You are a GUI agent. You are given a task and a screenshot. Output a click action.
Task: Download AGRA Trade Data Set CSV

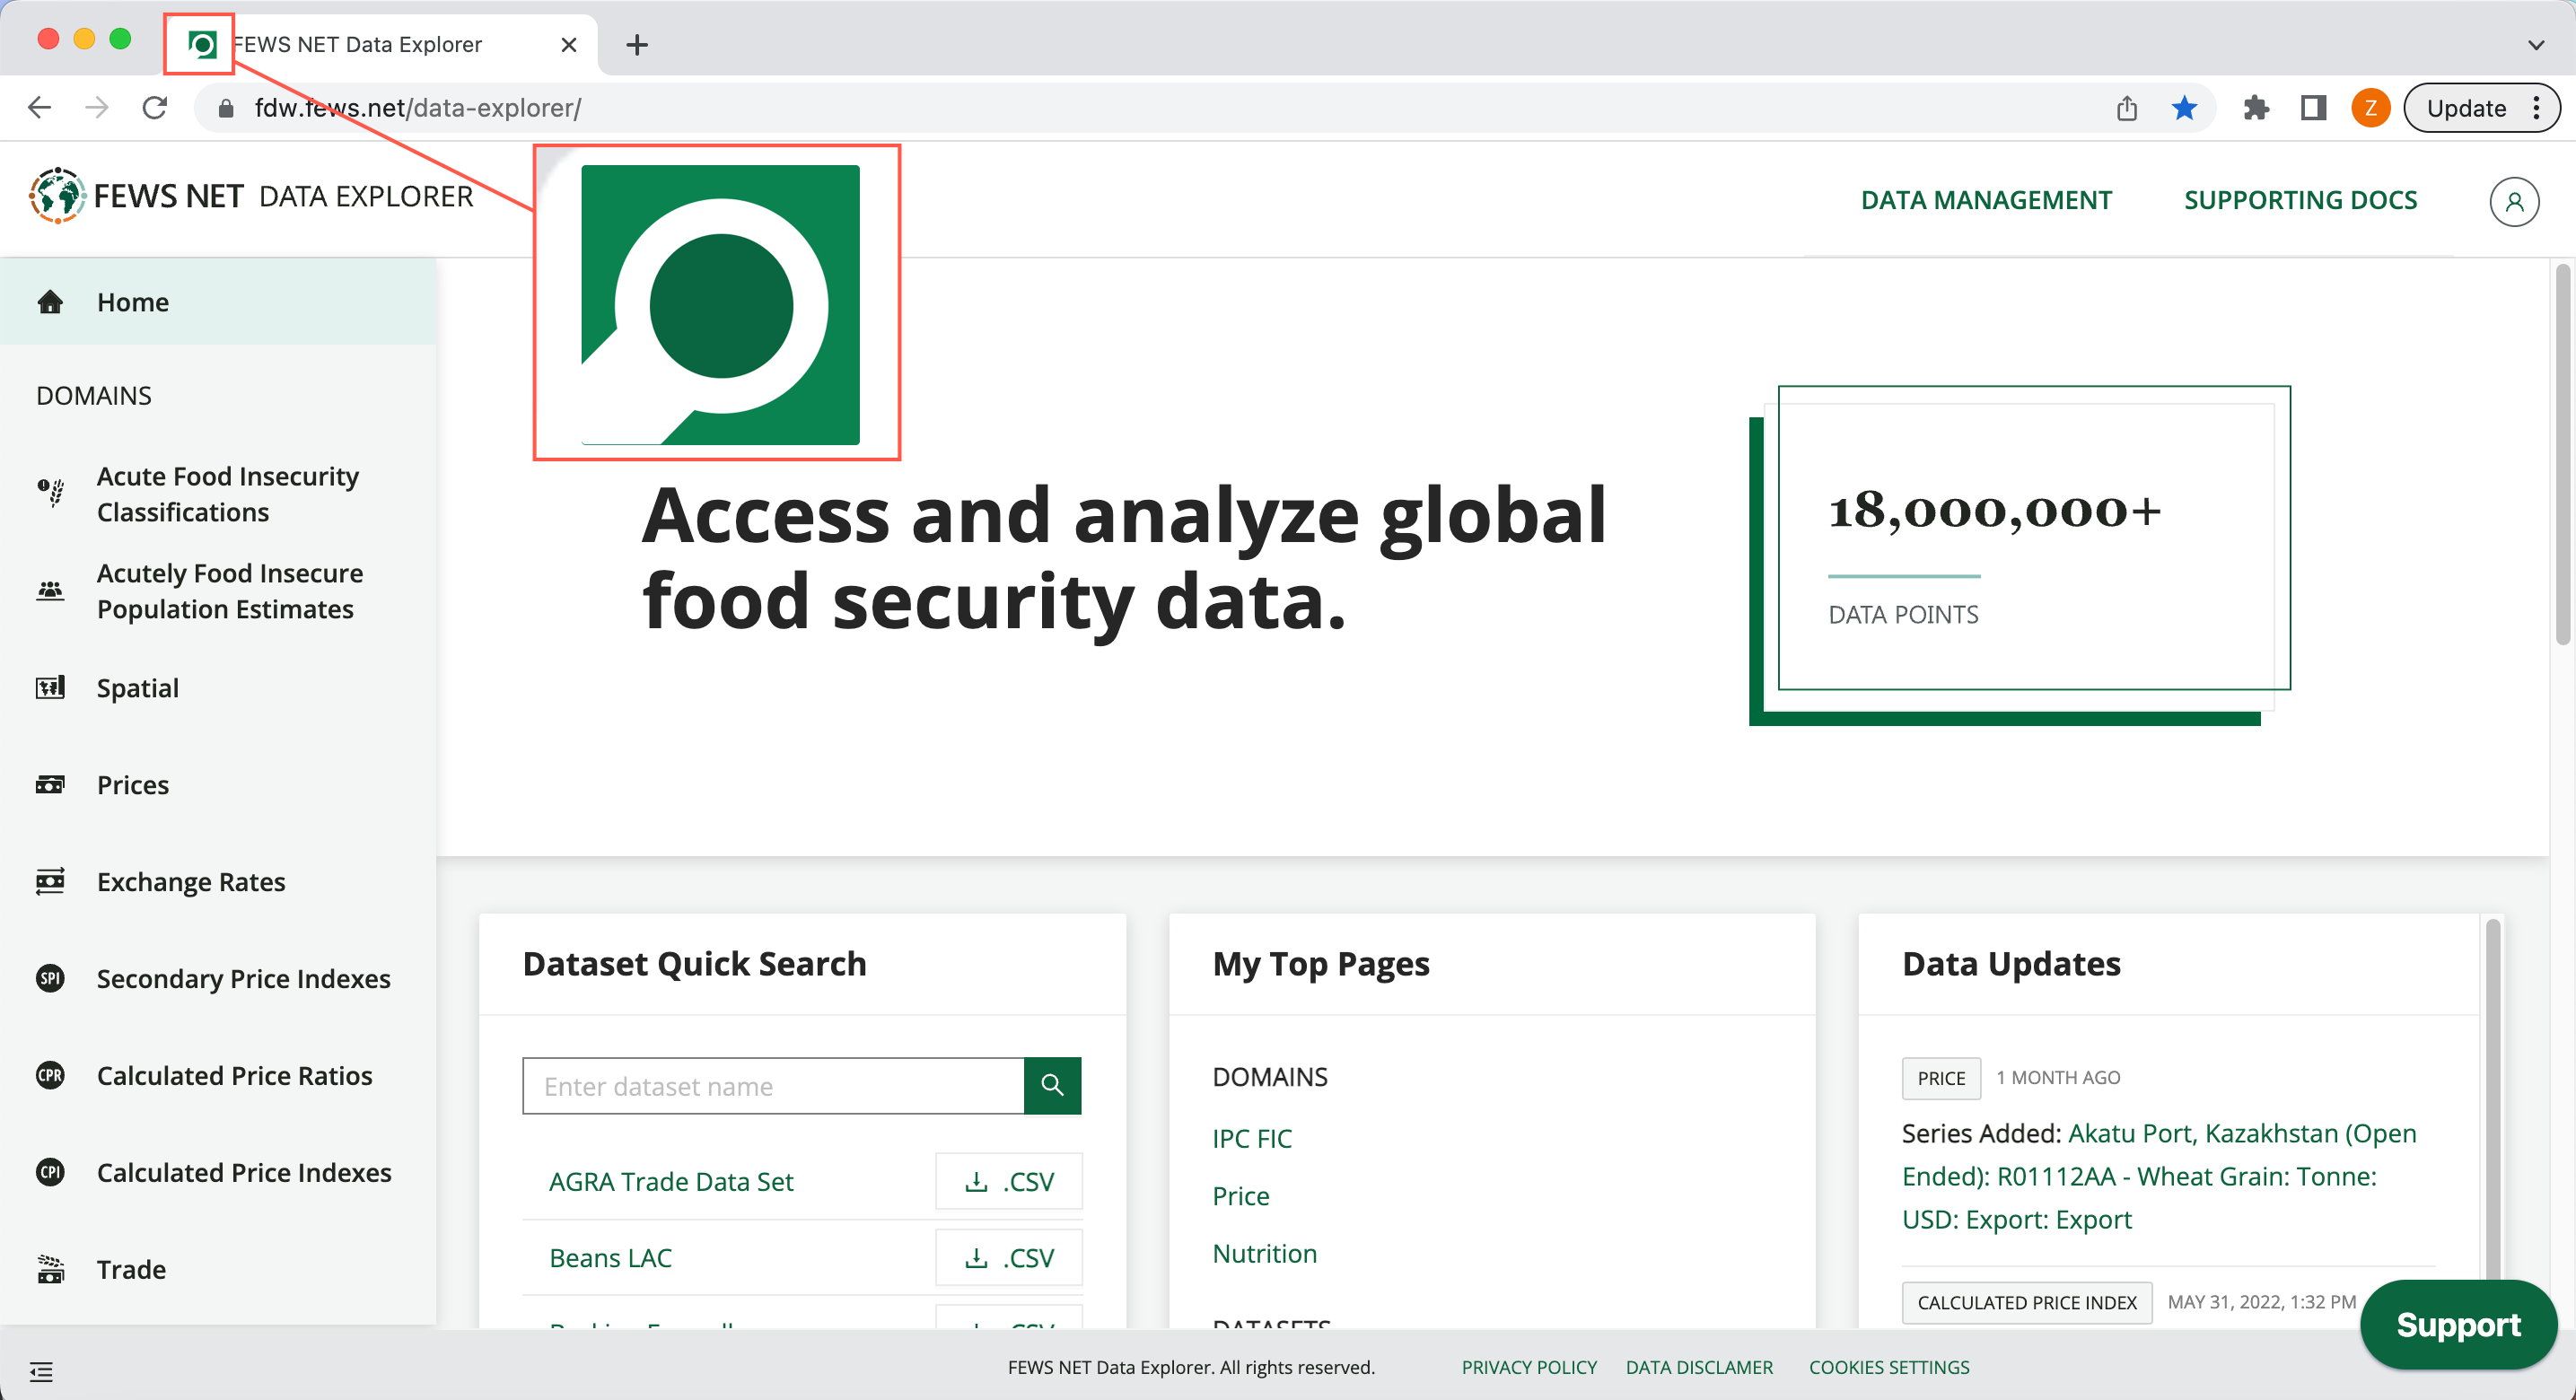tap(1008, 1182)
